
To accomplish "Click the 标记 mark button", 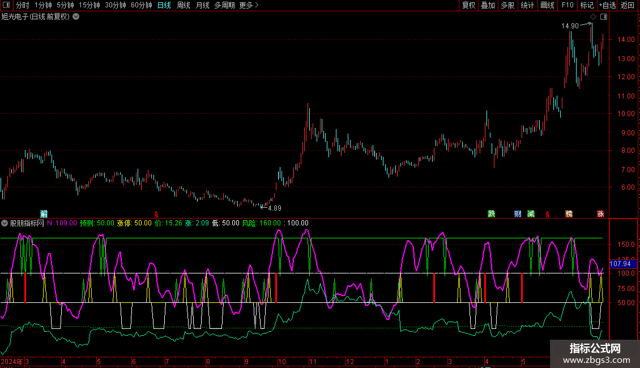I will [587, 5].
